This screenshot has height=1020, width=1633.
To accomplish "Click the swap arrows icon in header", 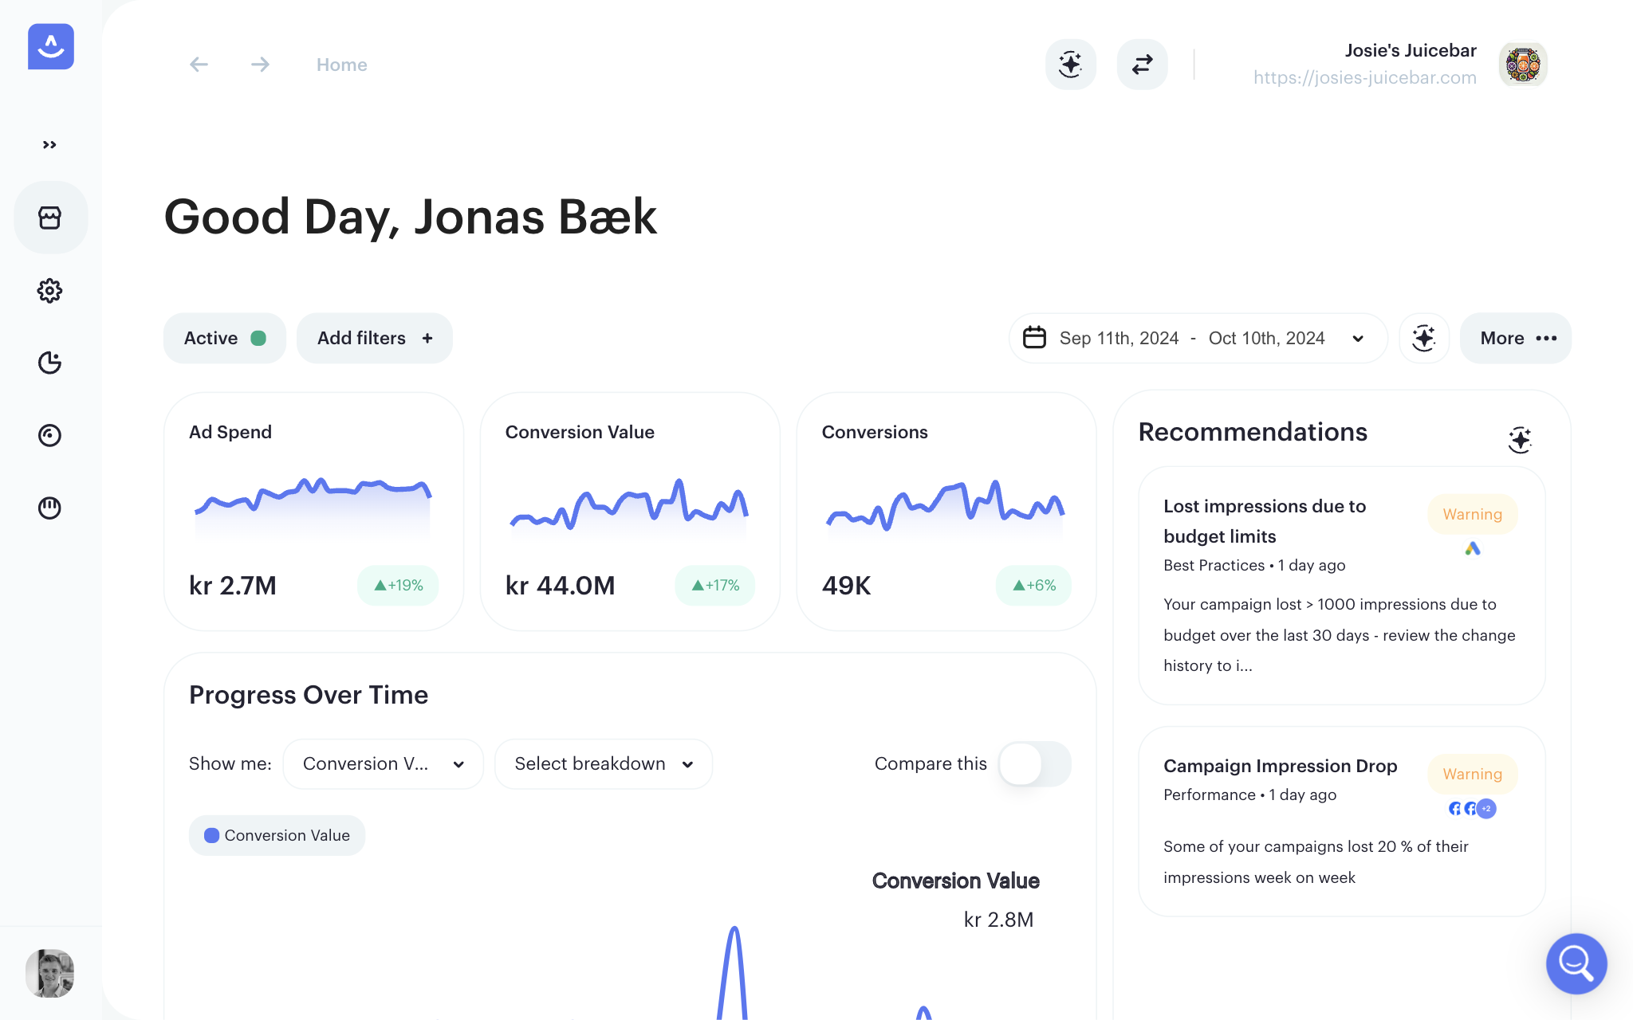I will 1142,65.
